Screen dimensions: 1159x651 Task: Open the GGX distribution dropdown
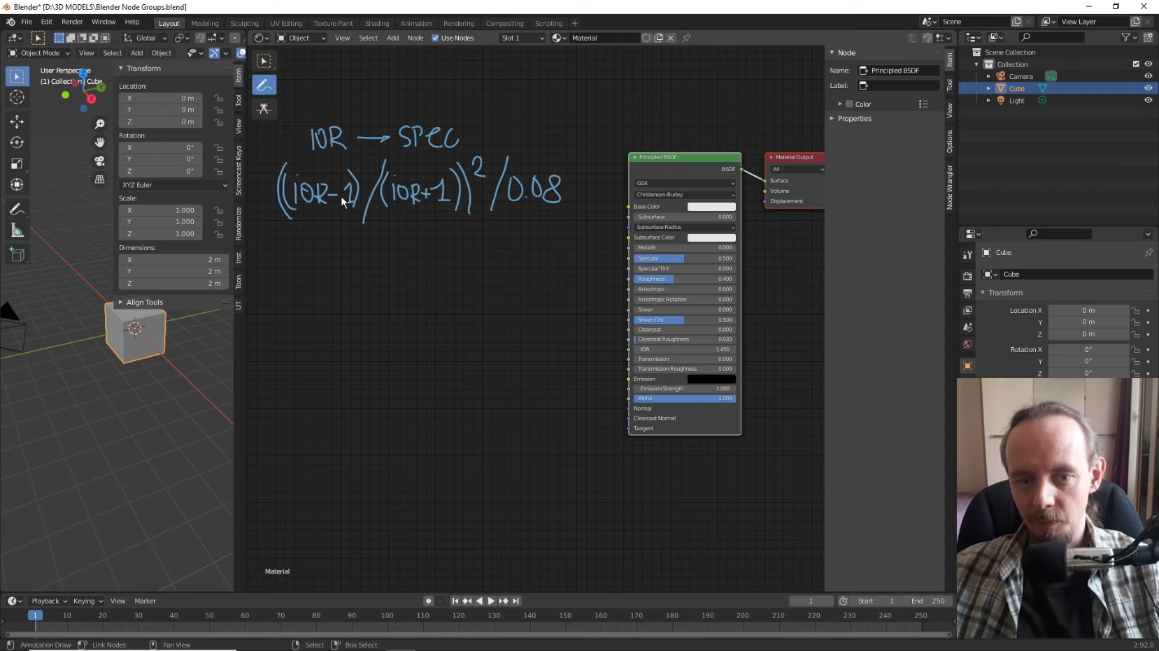[x=684, y=183]
